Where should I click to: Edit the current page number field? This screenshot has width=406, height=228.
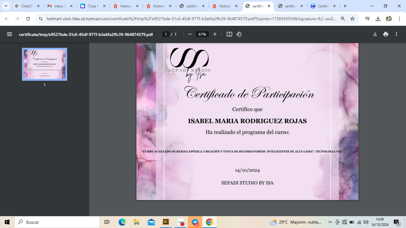coord(166,34)
